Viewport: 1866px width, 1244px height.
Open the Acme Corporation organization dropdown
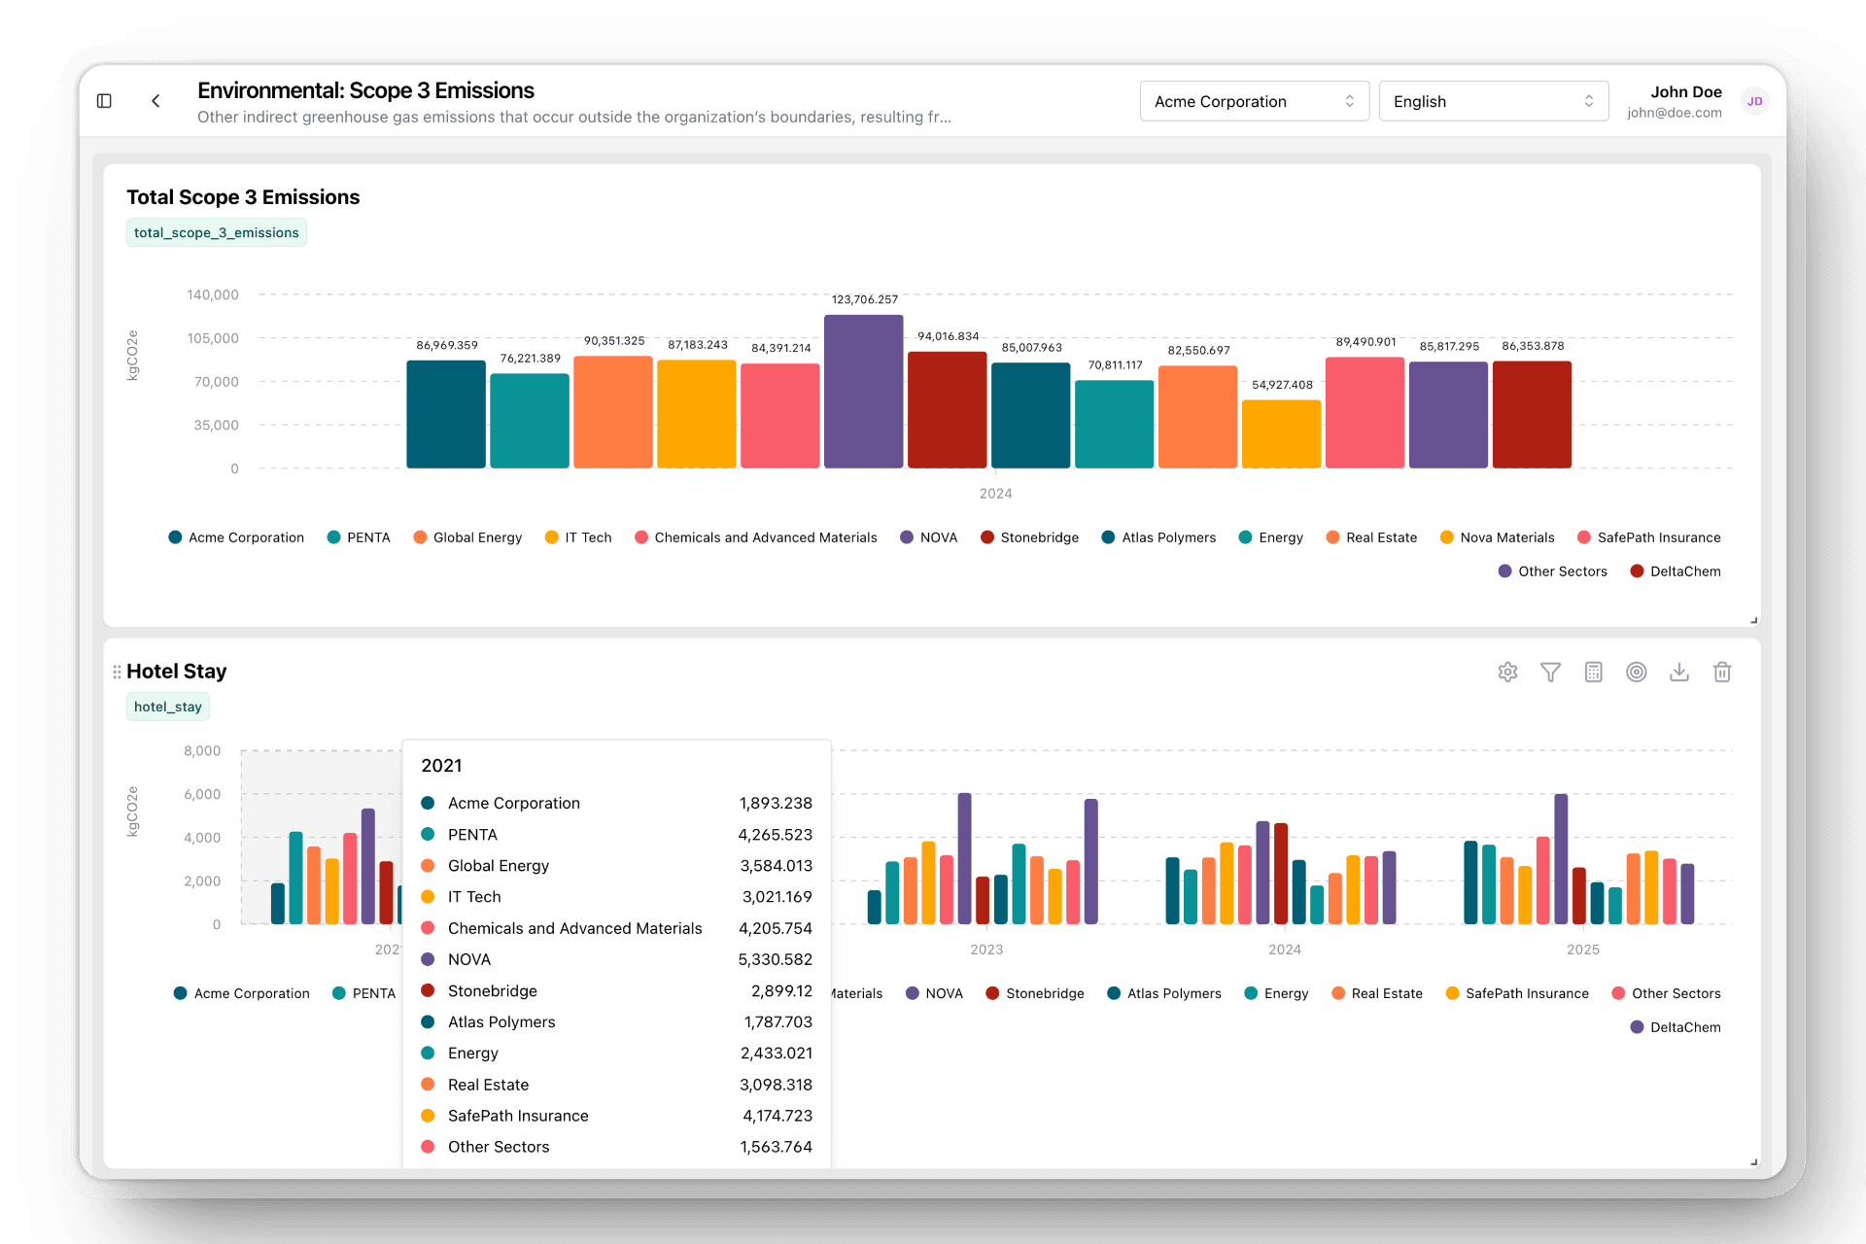pos(1254,100)
